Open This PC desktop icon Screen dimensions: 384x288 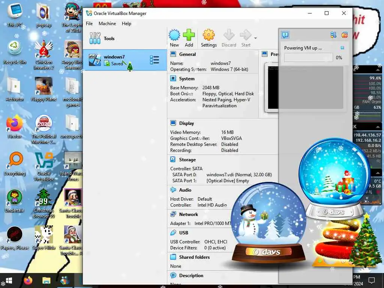tap(15, 15)
